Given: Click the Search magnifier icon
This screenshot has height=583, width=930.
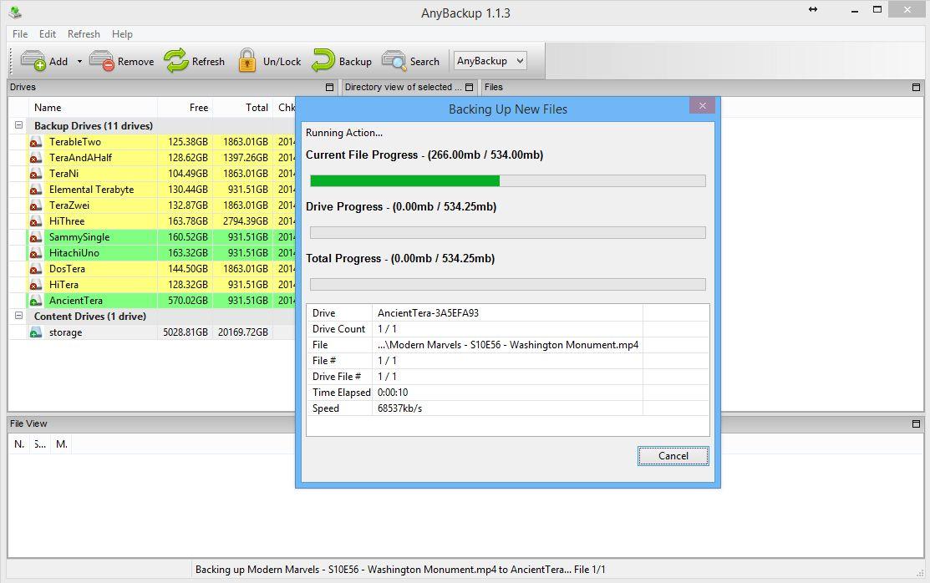Looking at the screenshot, I should tap(394, 60).
